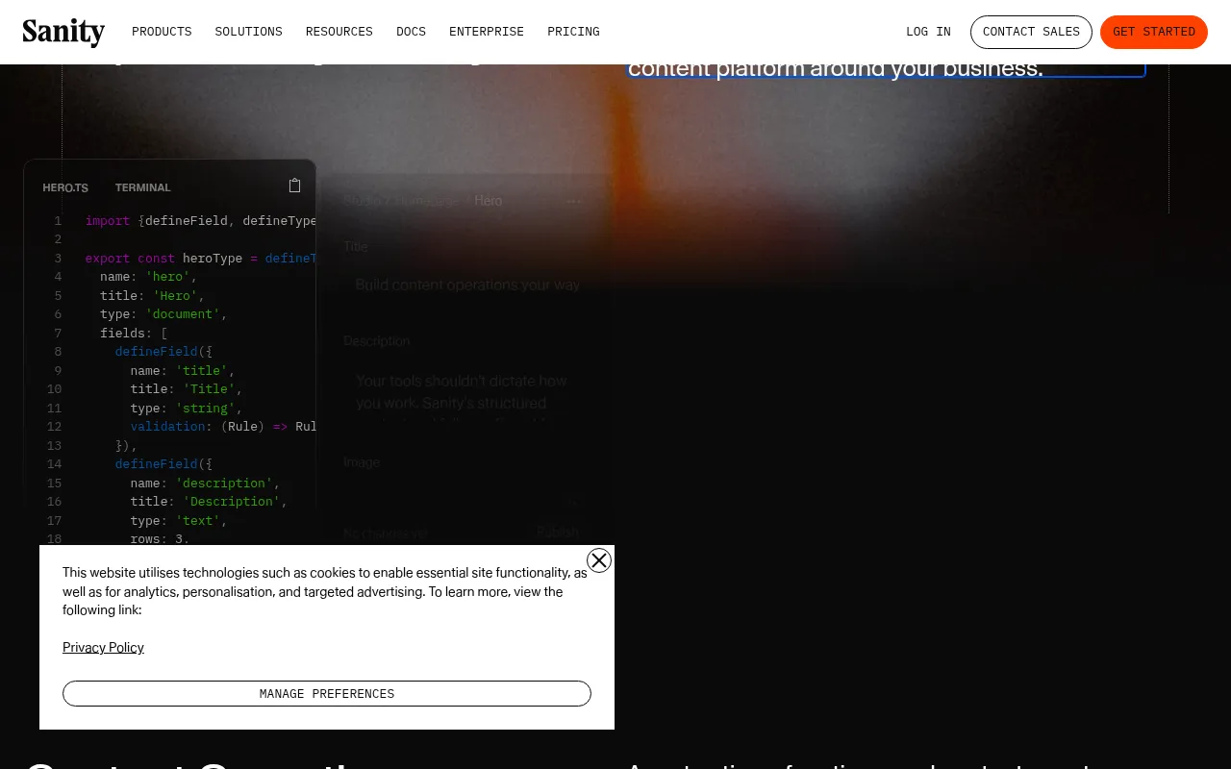
Task: Copy the code with the clipboard icon
Action: [295, 186]
